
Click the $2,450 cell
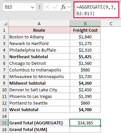(85, 90)
